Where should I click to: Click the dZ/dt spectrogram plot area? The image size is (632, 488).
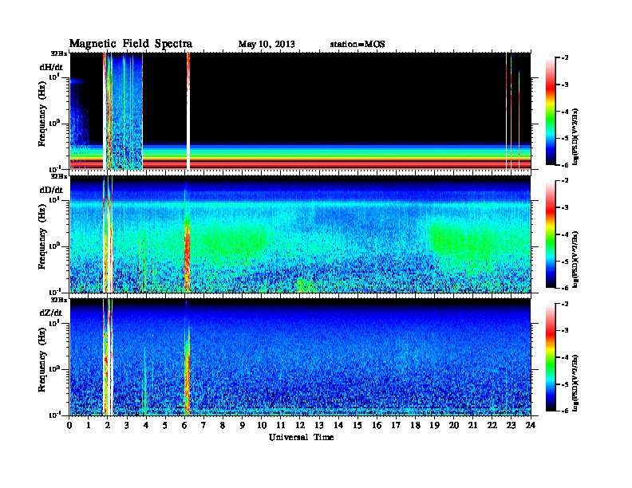click(x=300, y=357)
